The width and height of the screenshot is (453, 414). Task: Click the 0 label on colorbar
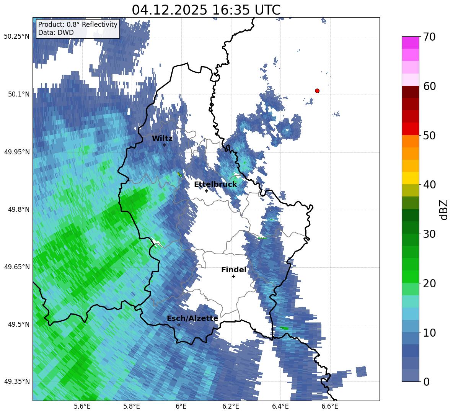426,381
